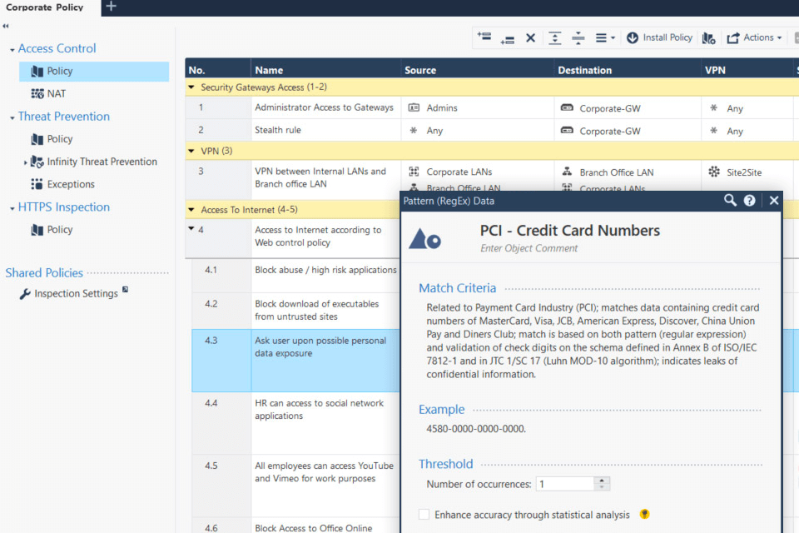The height and width of the screenshot is (533, 799).
Task: Click the expand all sections toolbar icon
Action: tap(555, 37)
